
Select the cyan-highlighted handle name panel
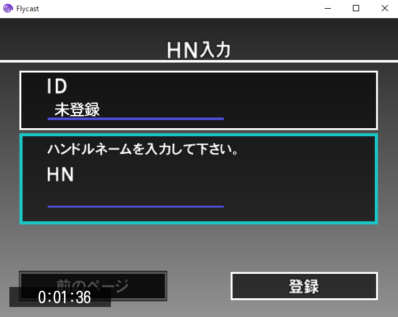(x=199, y=179)
